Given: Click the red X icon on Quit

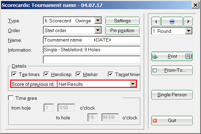Looking at the screenshot, I should click(155, 120).
